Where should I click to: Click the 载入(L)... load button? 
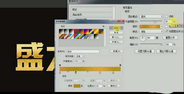click(116, 37)
